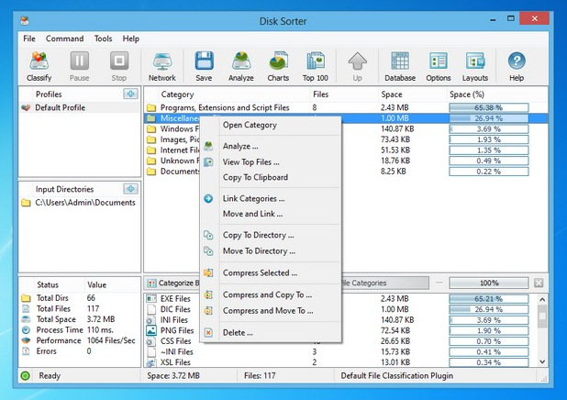Select C:\Users\Admin\Documents input directory
This screenshot has width=567, height=400.
80,203
